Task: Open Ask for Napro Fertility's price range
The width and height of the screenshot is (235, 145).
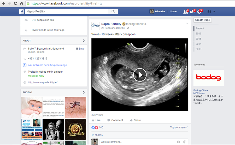Action: tap(47, 65)
